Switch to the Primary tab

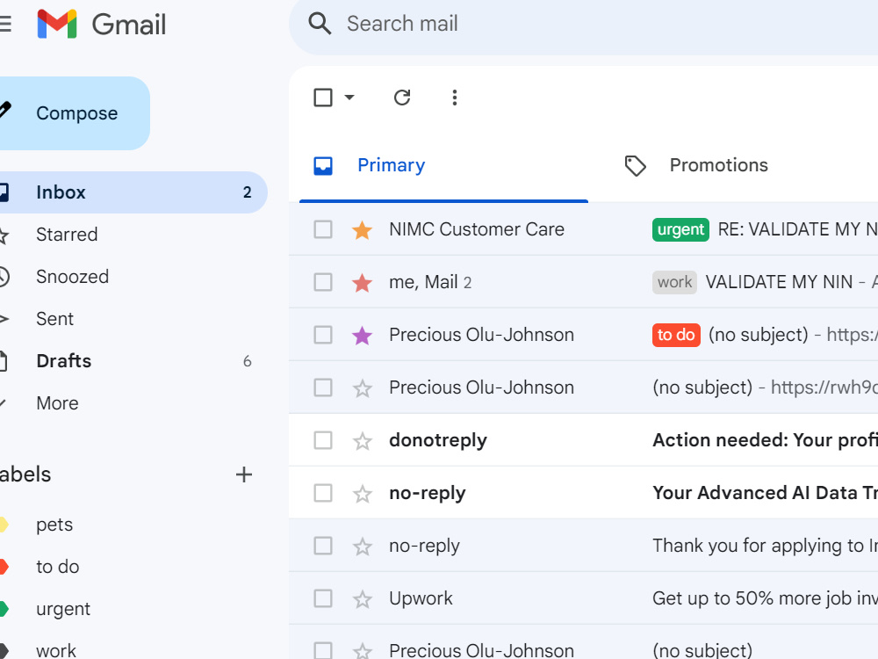(443, 166)
